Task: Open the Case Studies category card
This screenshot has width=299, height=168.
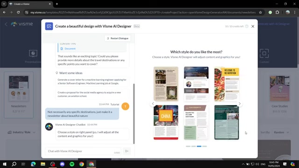Action: coord(279,95)
